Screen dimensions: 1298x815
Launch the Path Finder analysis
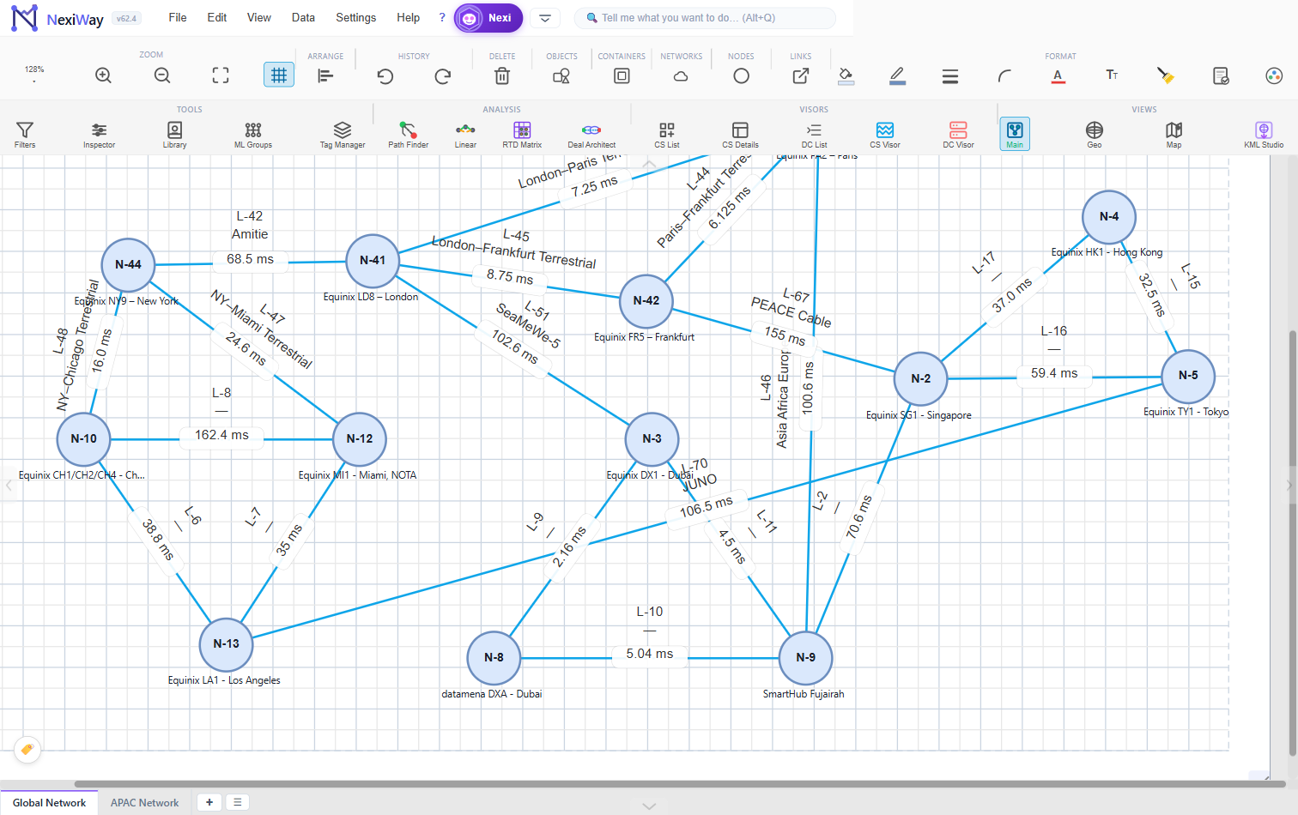coord(408,134)
